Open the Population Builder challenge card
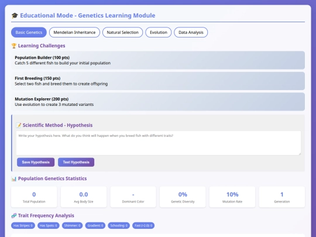 click(x=158, y=60)
